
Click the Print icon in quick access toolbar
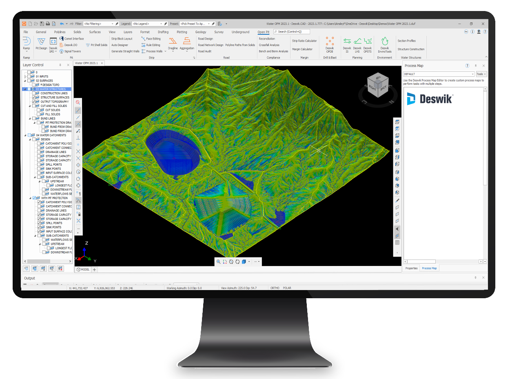coord(48,24)
